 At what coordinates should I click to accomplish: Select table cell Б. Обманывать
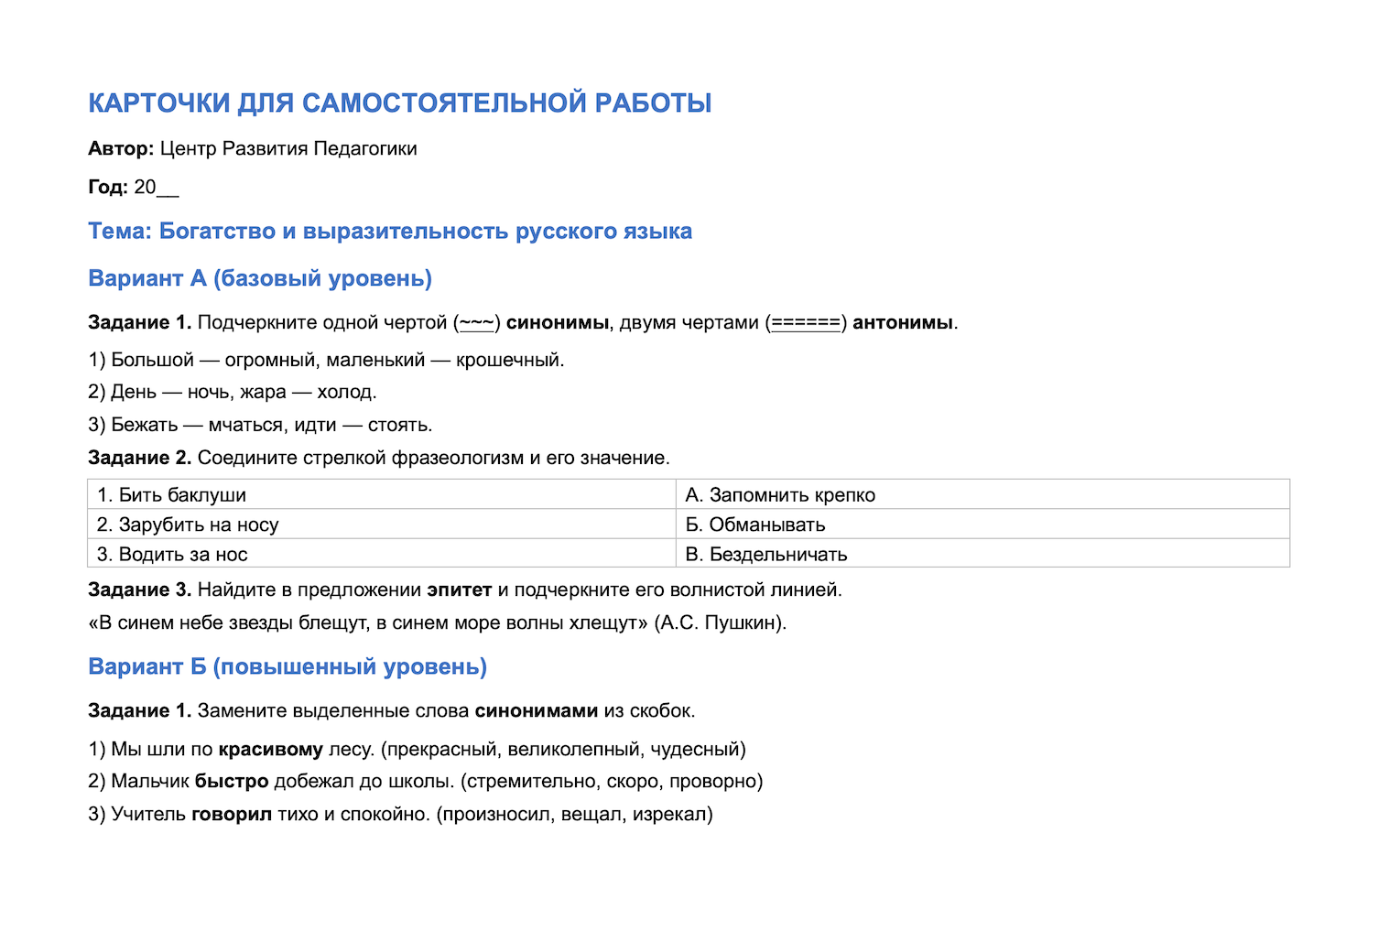coord(982,525)
